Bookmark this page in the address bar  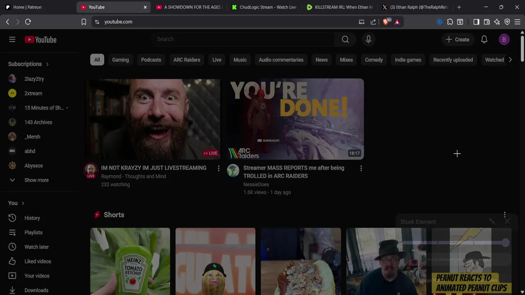[x=84, y=22]
